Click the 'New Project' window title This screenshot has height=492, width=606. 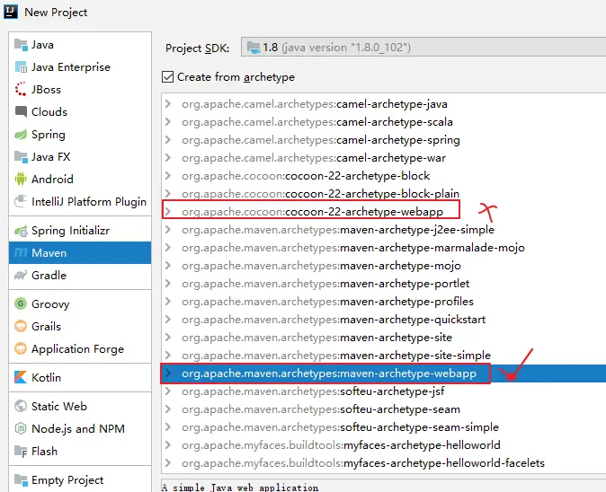pos(56,13)
